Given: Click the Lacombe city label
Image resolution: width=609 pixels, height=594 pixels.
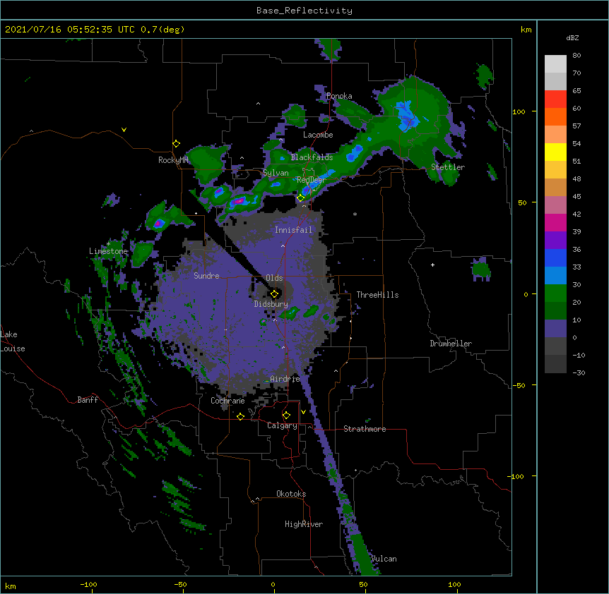Looking at the screenshot, I should tap(318, 135).
